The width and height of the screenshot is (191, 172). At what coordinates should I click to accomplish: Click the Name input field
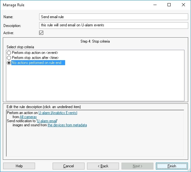tap(113, 17)
